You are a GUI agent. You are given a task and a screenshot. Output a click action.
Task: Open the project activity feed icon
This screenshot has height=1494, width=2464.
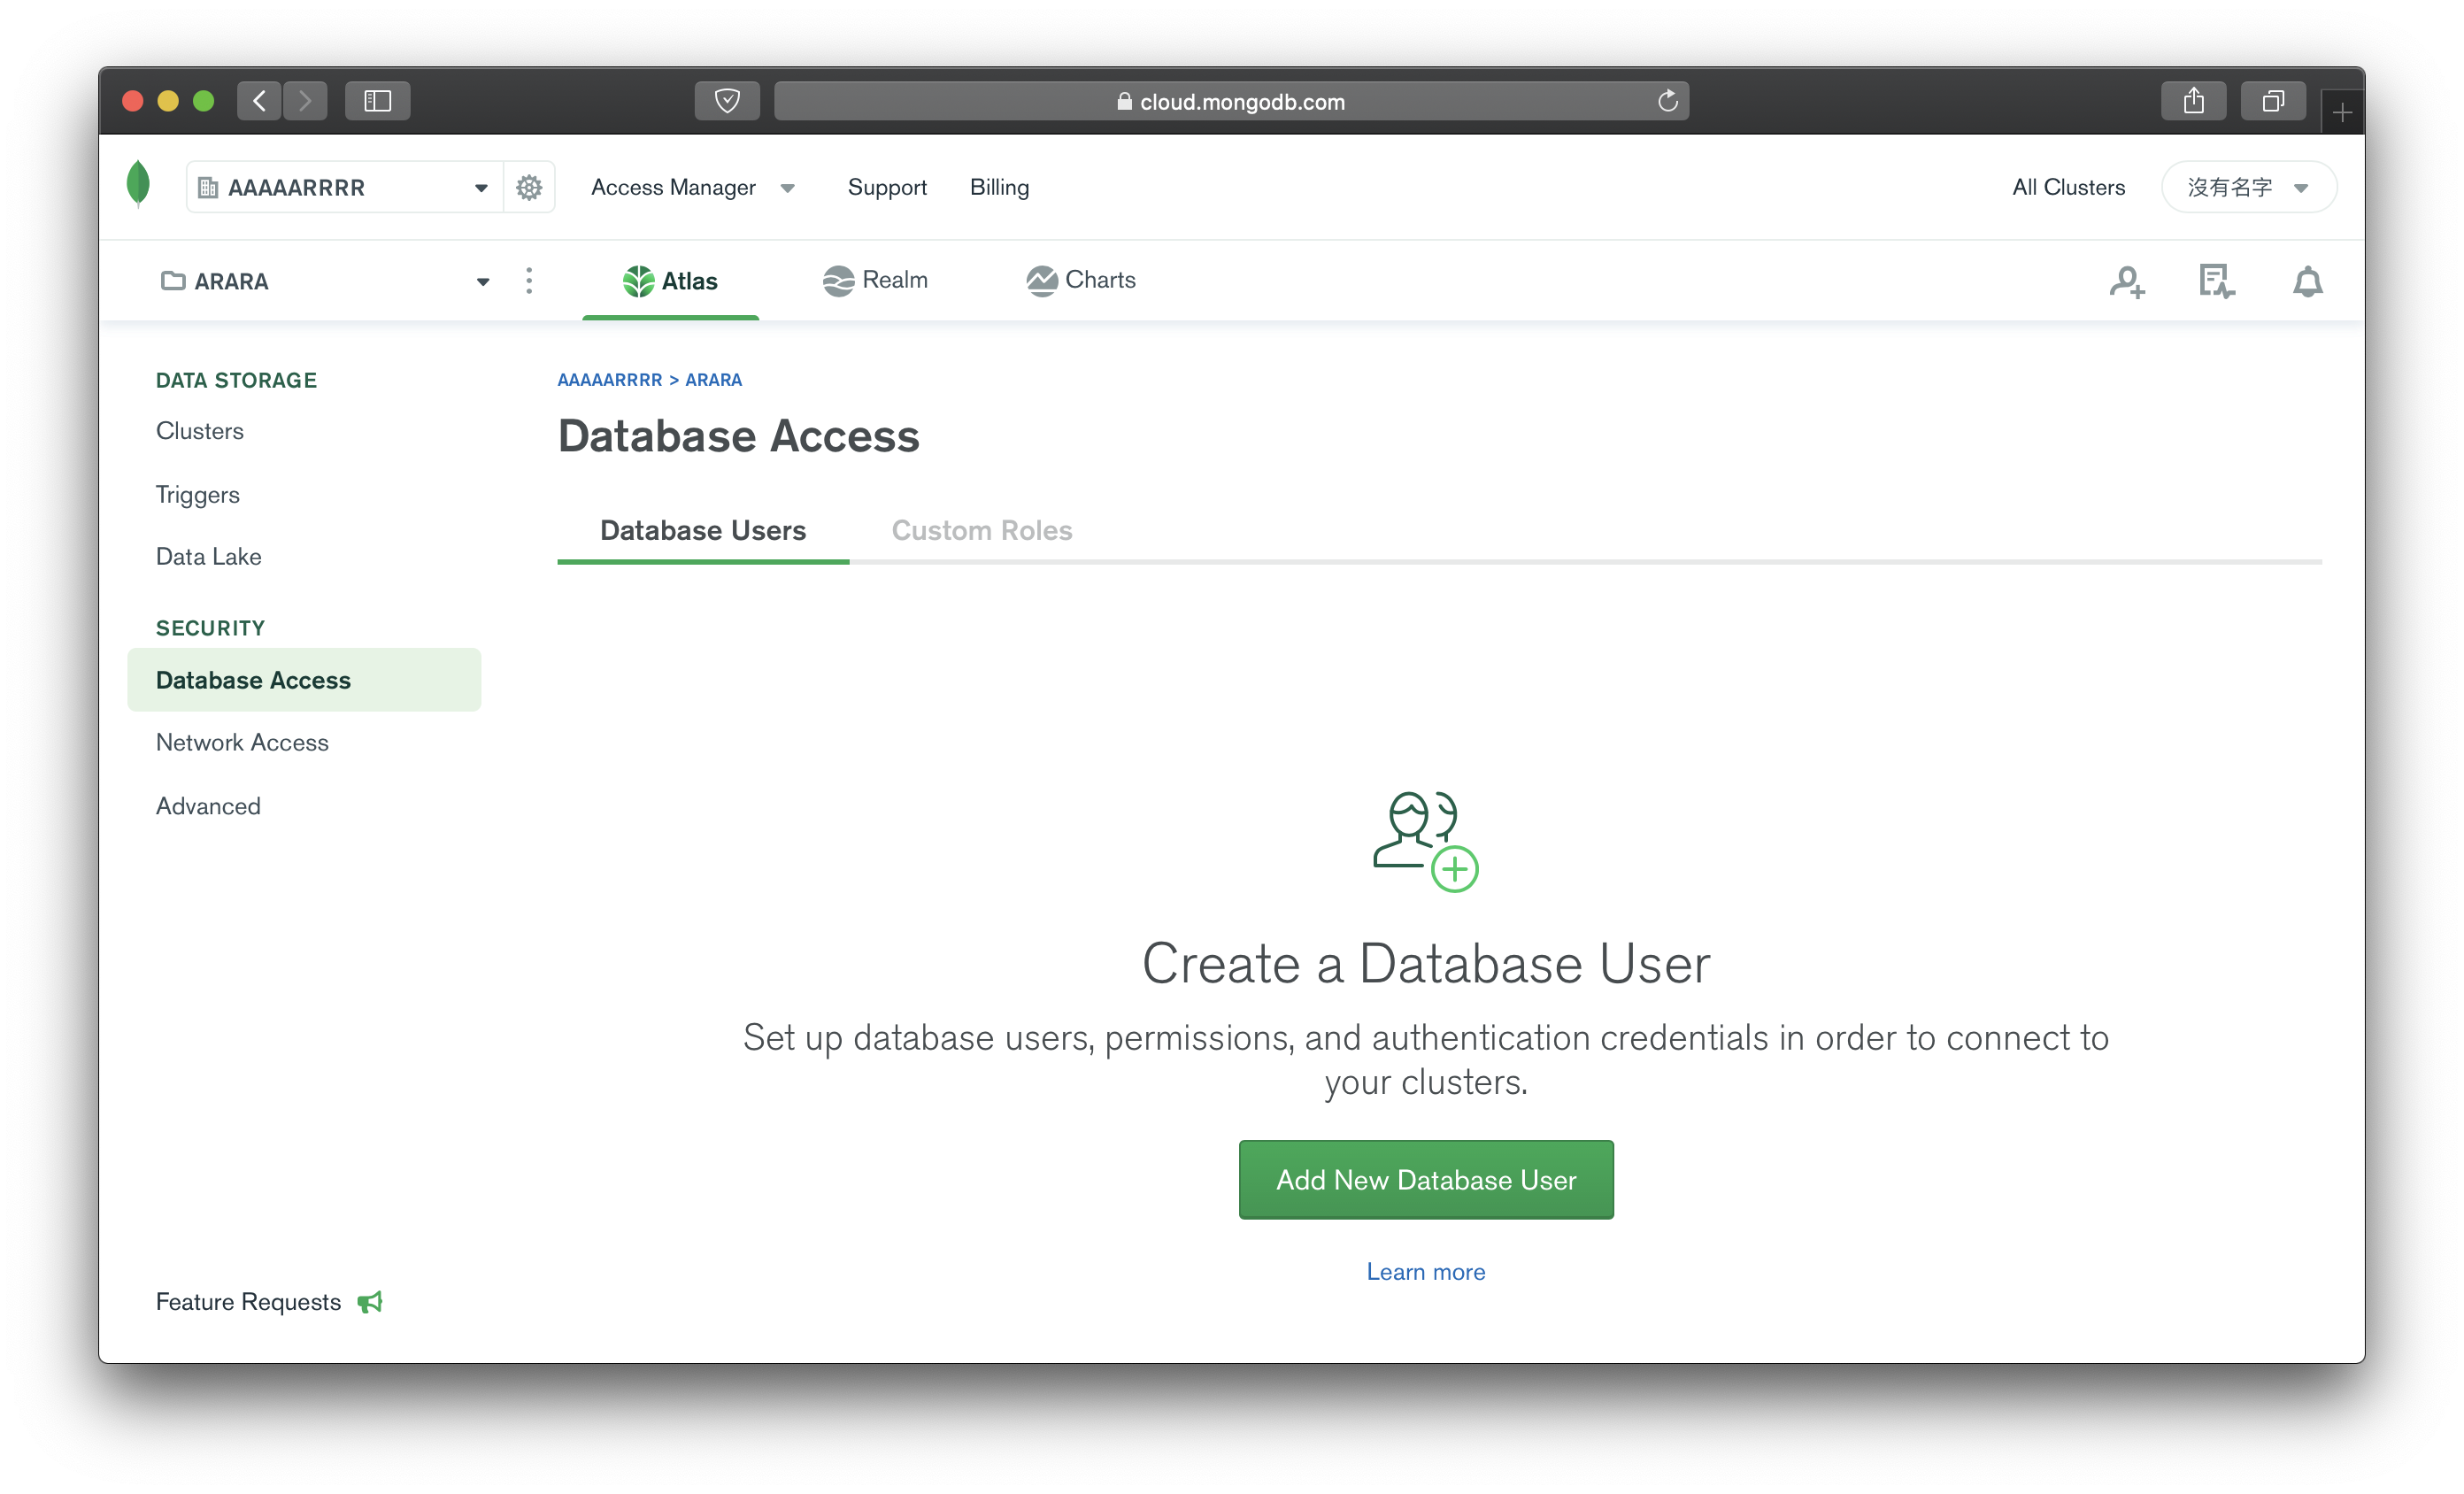[2216, 282]
